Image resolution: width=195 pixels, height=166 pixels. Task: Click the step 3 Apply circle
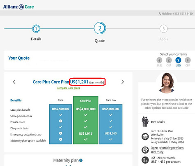tap(164, 29)
